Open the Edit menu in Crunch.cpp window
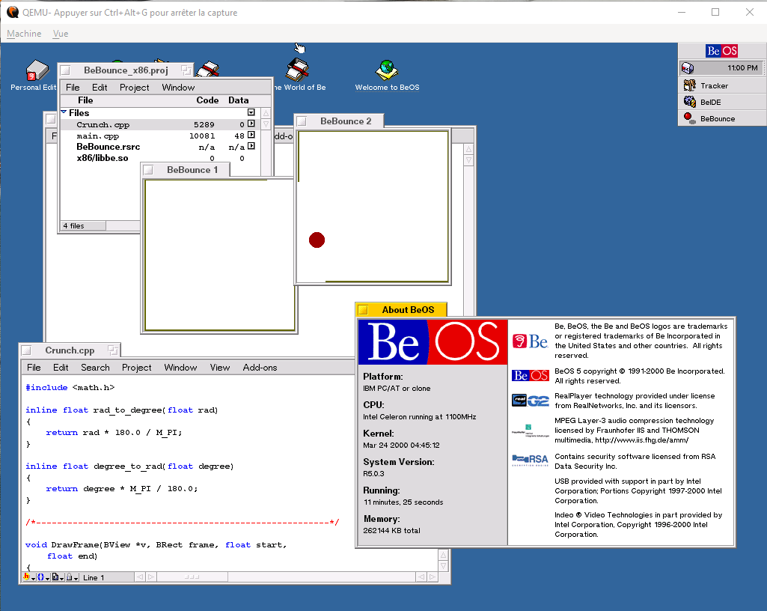This screenshot has width=767, height=611. click(61, 367)
